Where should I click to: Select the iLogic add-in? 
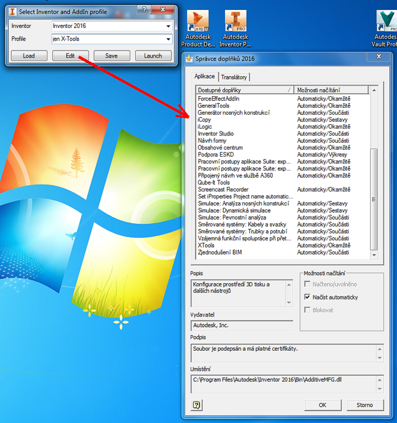point(283,127)
